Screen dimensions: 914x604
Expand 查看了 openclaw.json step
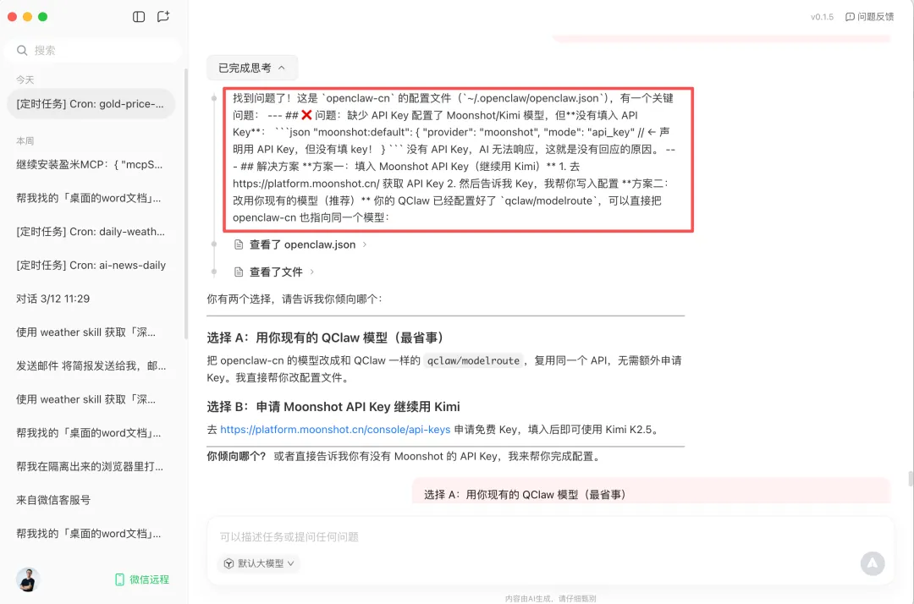pyautogui.click(x=300, y=244)
